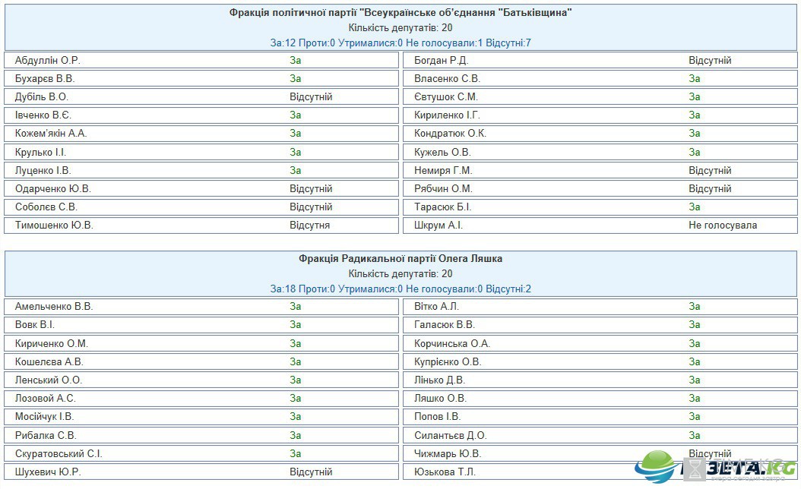Click the name Юзькова Т.Л.
This screenshot has height=489, width=801.
[445, 472]
